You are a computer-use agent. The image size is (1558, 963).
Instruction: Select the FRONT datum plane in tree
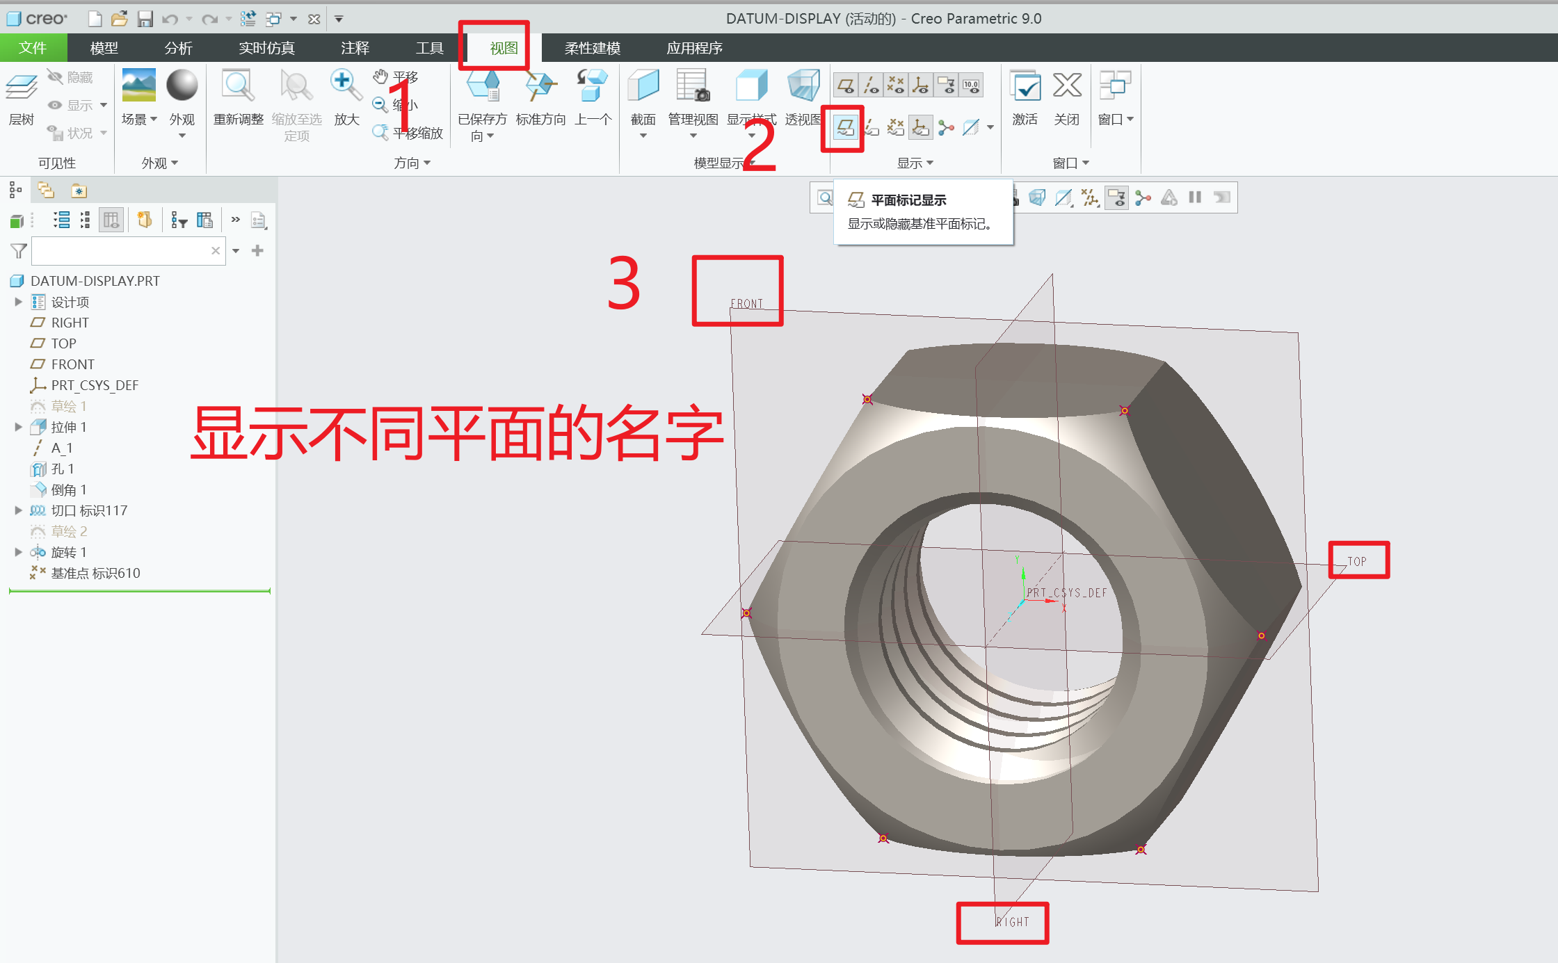72,364
